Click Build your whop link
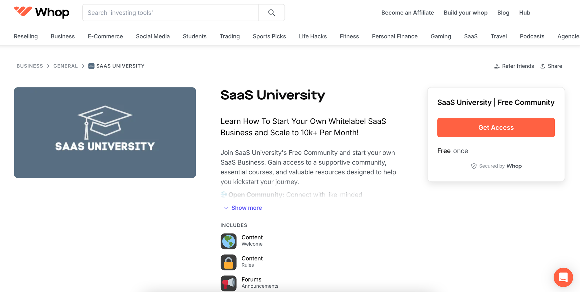The width and height of the screenshot is (580, 292). pos(465,13)
